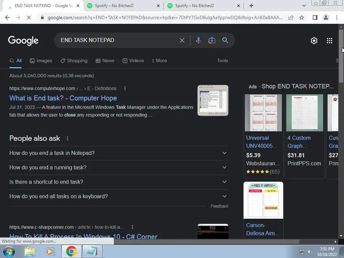Submit search with magnifying glass icon
This screenshot has height=258, width=344.
225,40
